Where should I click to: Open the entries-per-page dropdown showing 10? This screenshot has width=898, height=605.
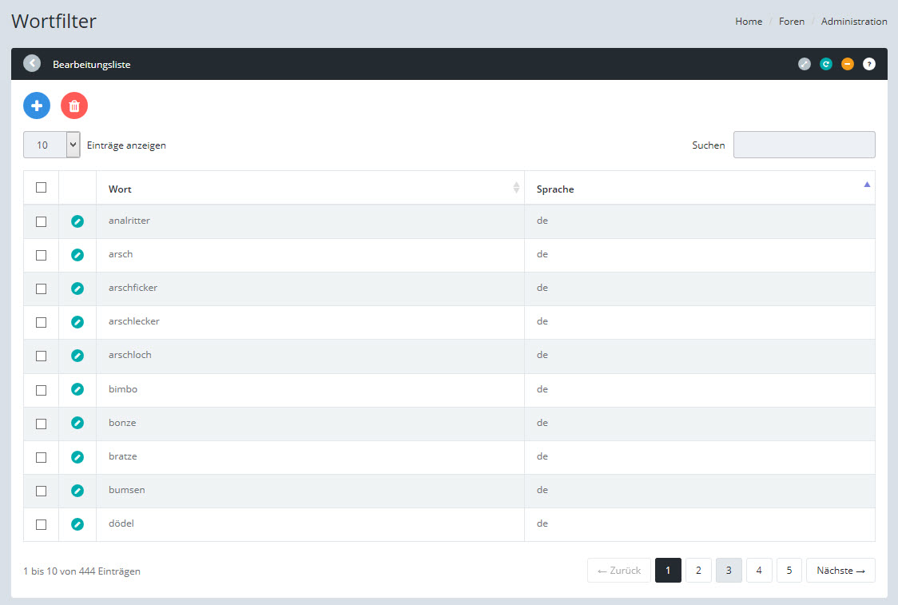tap(52, 145)
